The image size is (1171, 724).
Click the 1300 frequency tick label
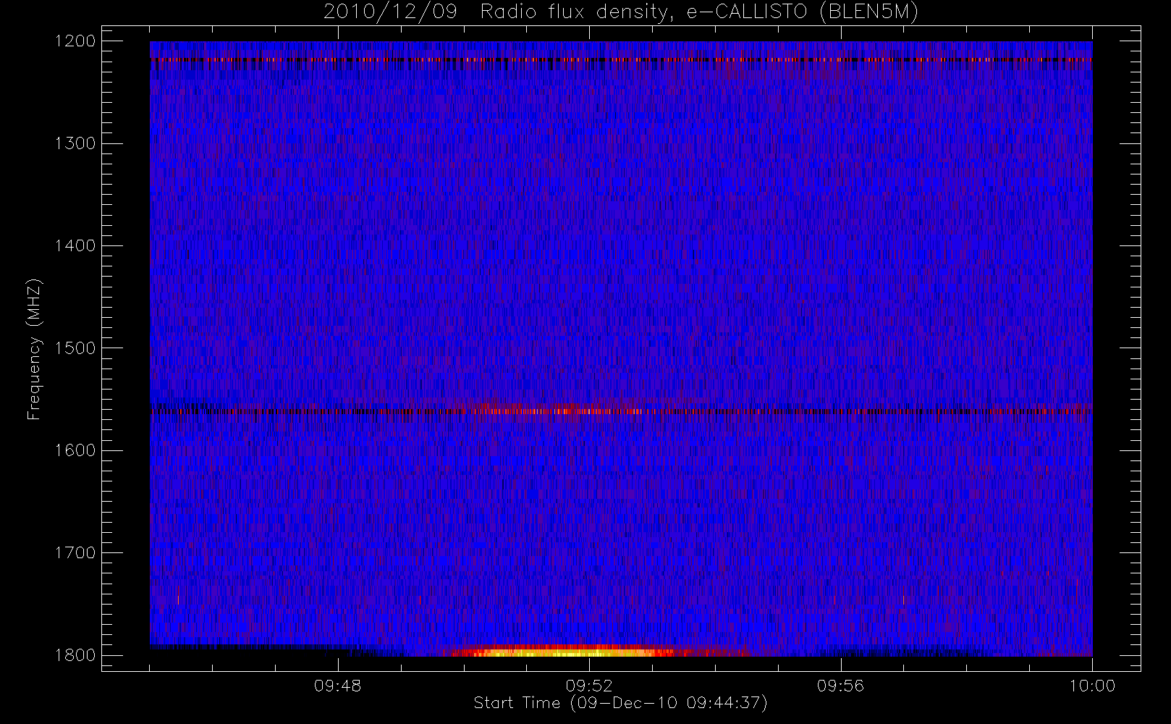click(x=75, y=143)
